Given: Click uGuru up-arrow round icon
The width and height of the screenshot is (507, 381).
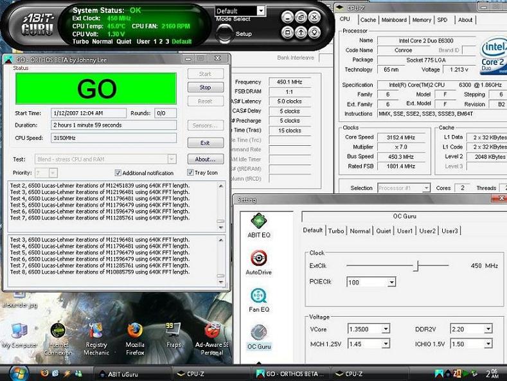Looking at the screenshot, I should click(301, 32).
